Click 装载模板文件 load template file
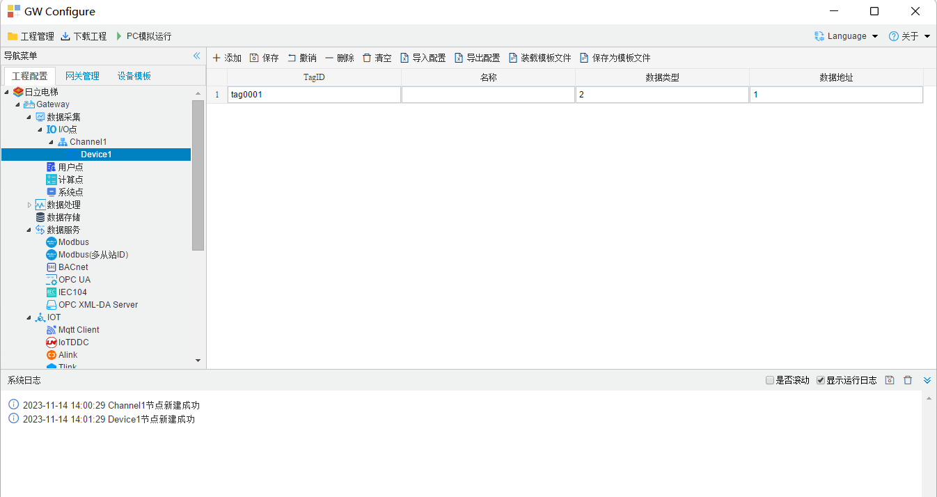 click(540, 58)
